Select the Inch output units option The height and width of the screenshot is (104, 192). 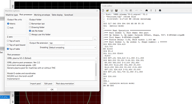point(10,28)
